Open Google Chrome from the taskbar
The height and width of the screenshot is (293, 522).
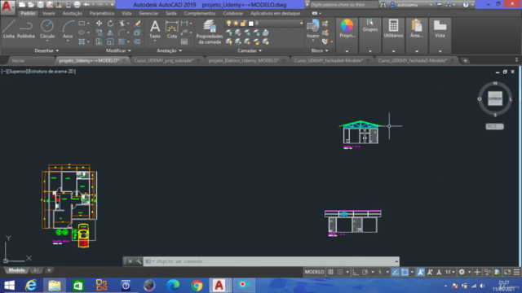click(x=197, y=285)
